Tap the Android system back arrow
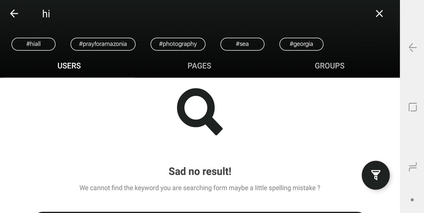Viewport: 424px width, 213px height. [412, 47]
